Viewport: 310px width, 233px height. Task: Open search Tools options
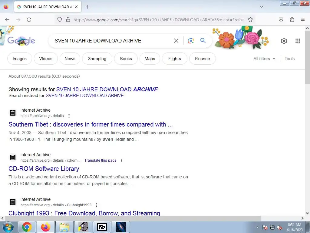click(289, 59)
